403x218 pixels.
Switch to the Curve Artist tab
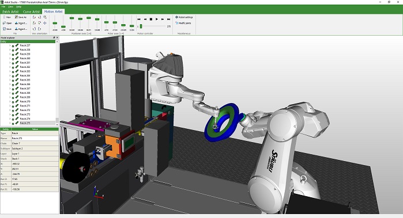(x=31, y=12)
